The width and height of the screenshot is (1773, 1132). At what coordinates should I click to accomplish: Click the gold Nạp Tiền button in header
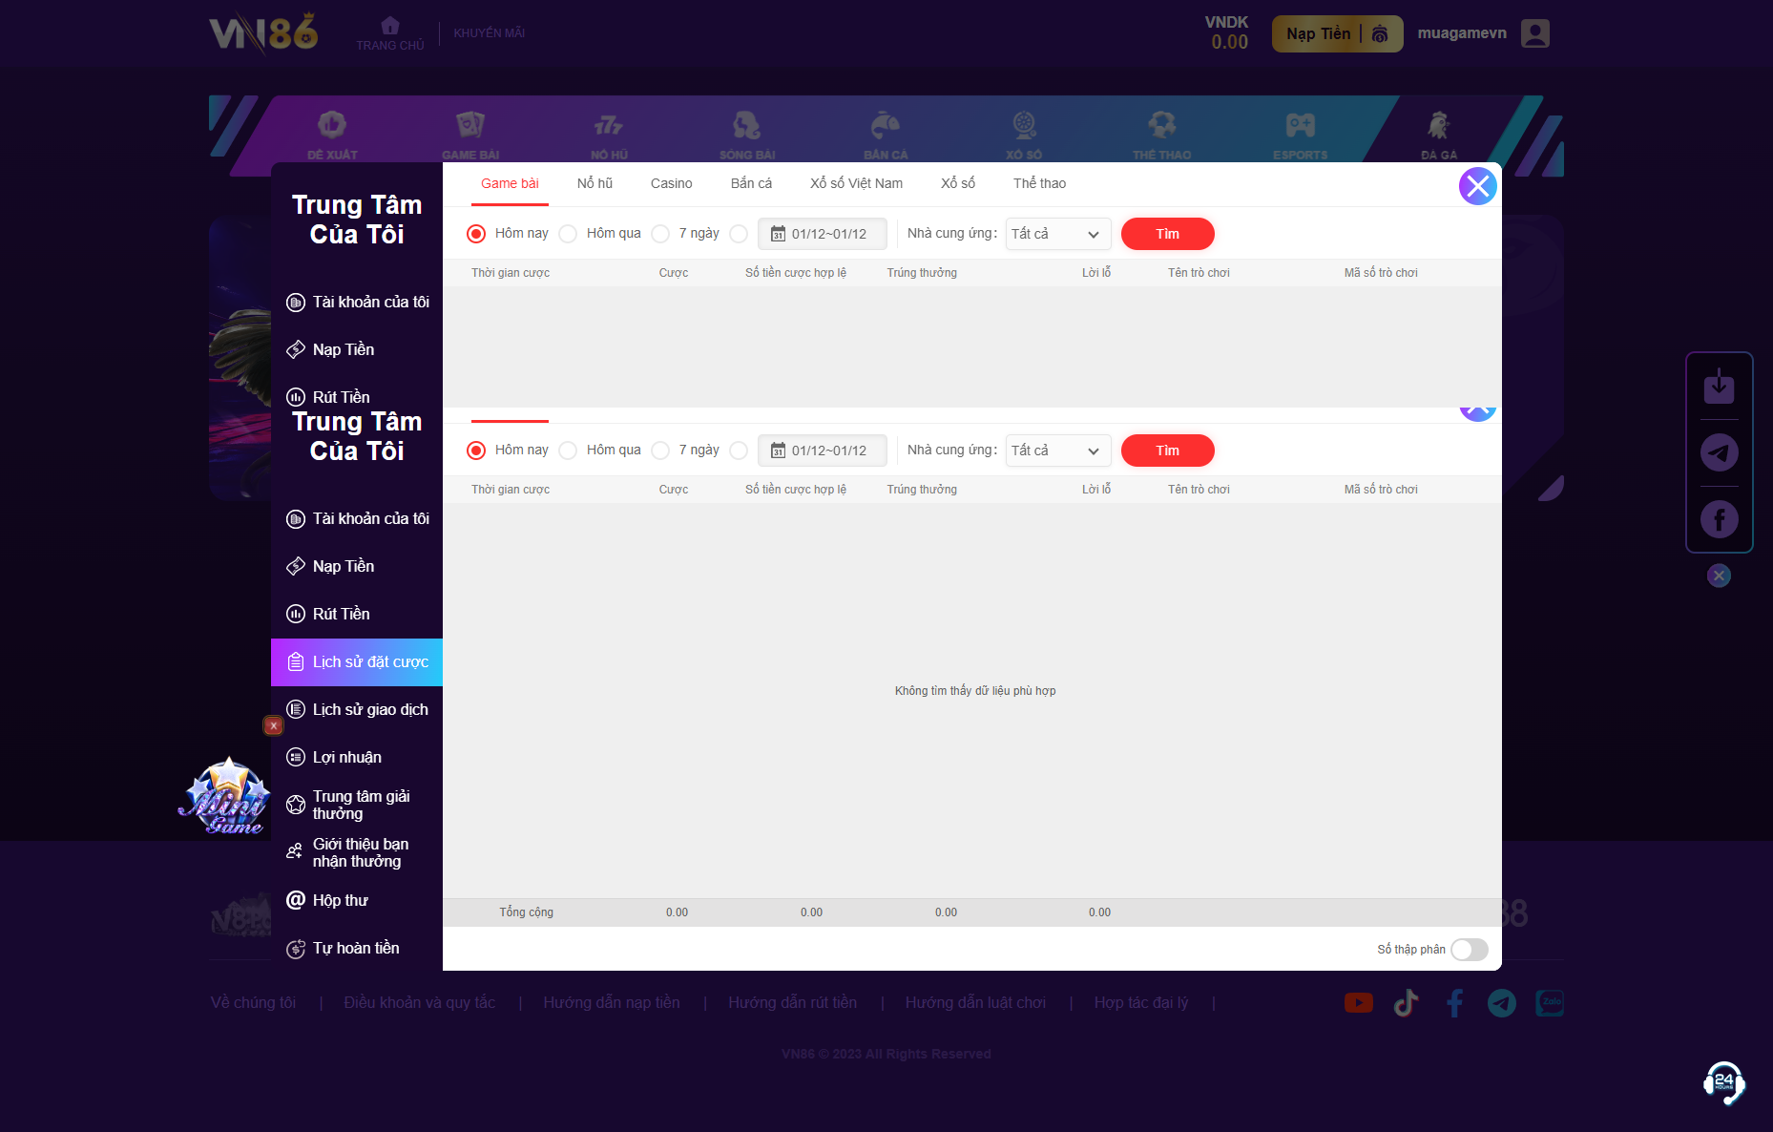(1336, 34)
